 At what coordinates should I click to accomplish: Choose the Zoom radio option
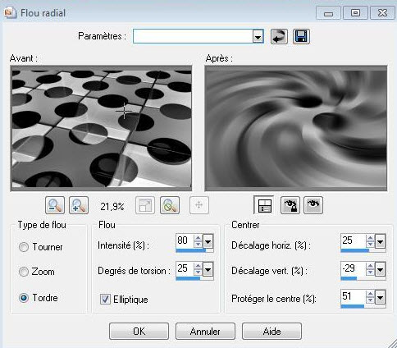tap(24, 272)
